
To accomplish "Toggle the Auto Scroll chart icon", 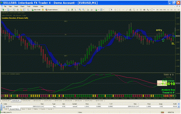I will [x=88, y=10].
